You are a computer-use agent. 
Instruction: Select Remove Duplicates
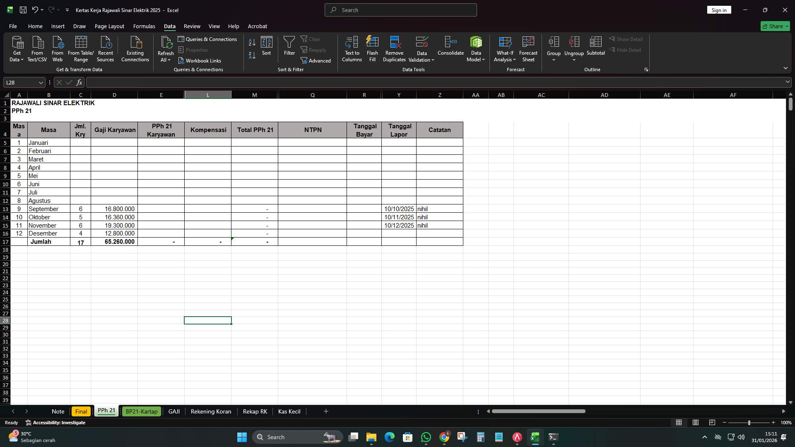coord(394,48)
